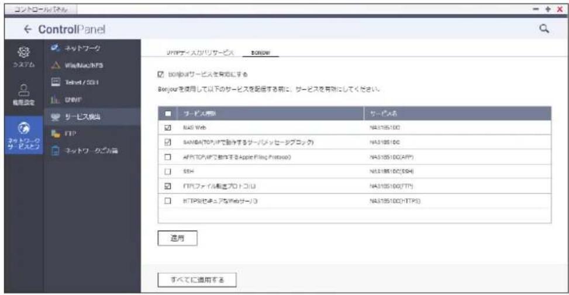The width and height of the screenshot is (569, 295).
Task: Open the search magnifier icon
Action: click(544, 29)
